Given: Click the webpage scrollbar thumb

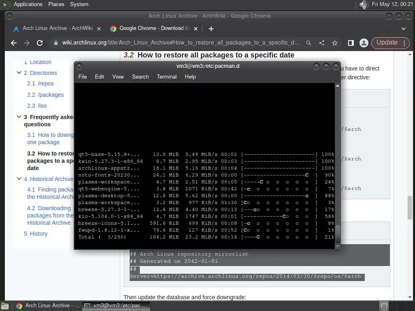Looking at the screenshot, I should [x=410, y=208].
